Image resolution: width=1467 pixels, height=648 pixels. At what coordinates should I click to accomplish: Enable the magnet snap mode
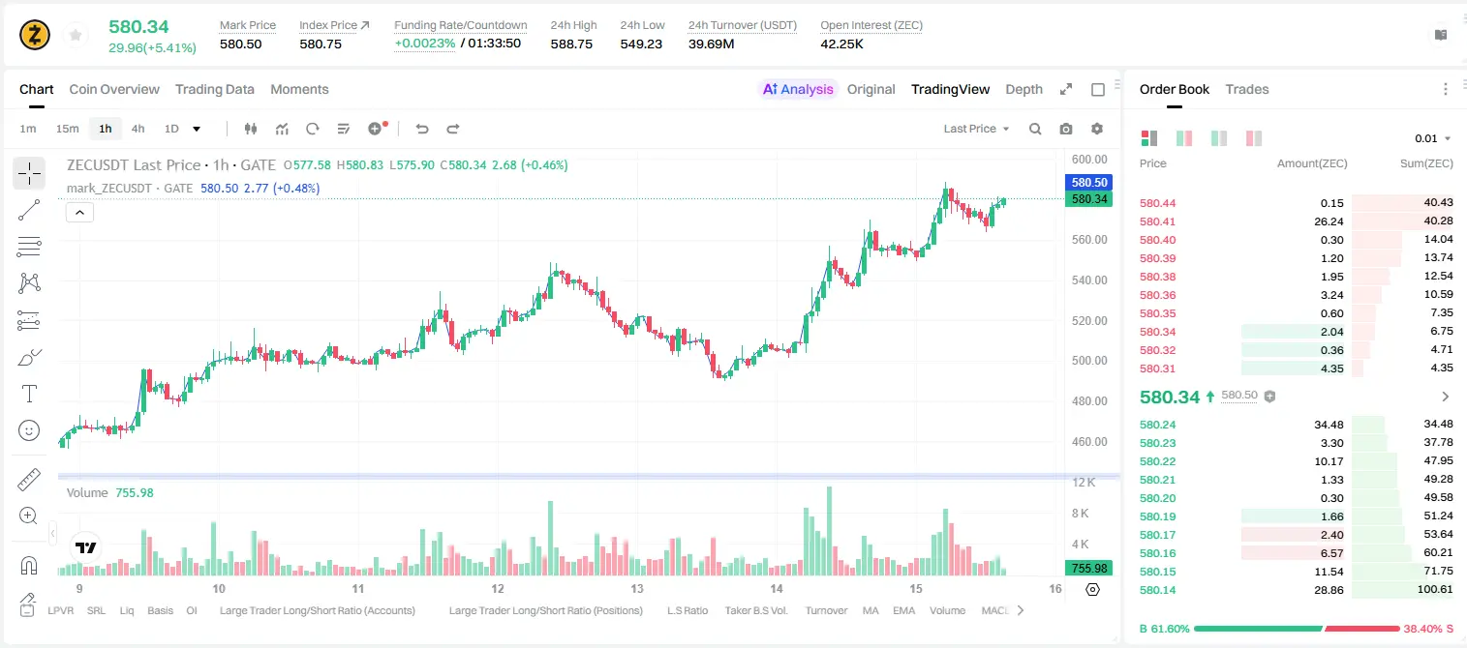coord(29,565)
